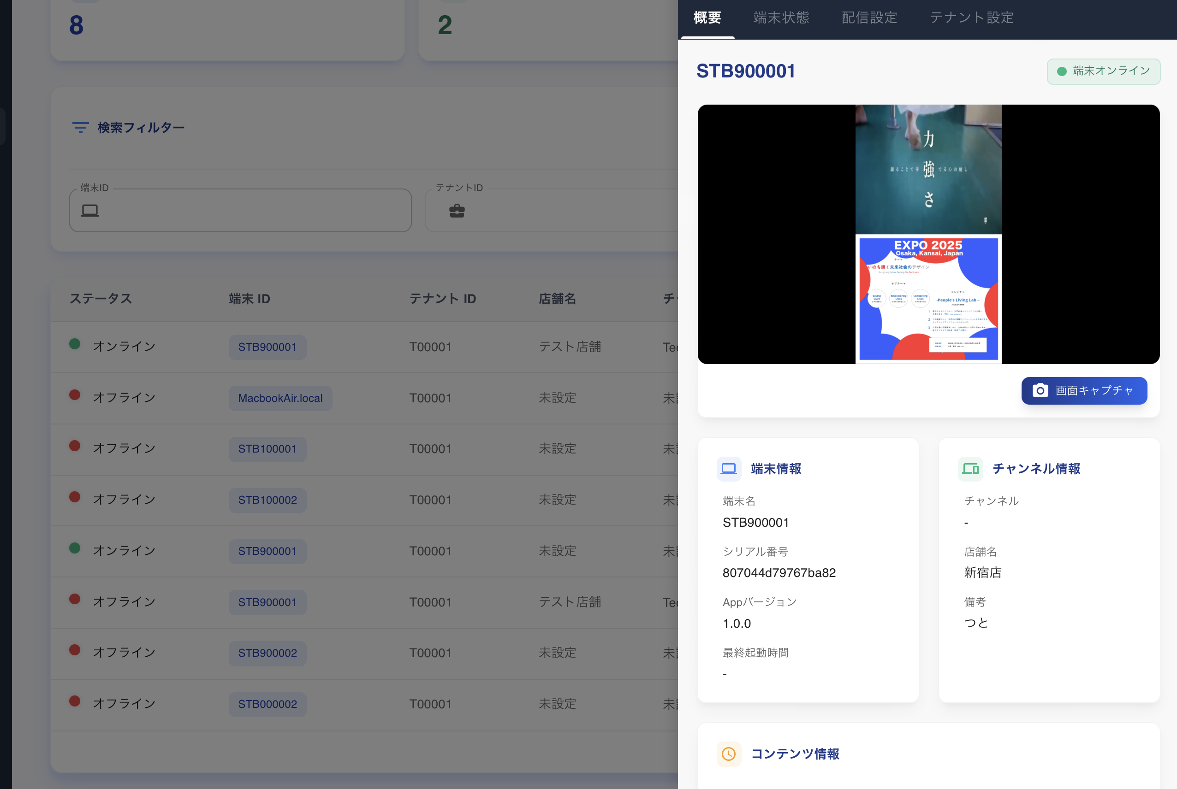
Task: Click the STB000002 device ID chip
Action: tap(267, 704)
